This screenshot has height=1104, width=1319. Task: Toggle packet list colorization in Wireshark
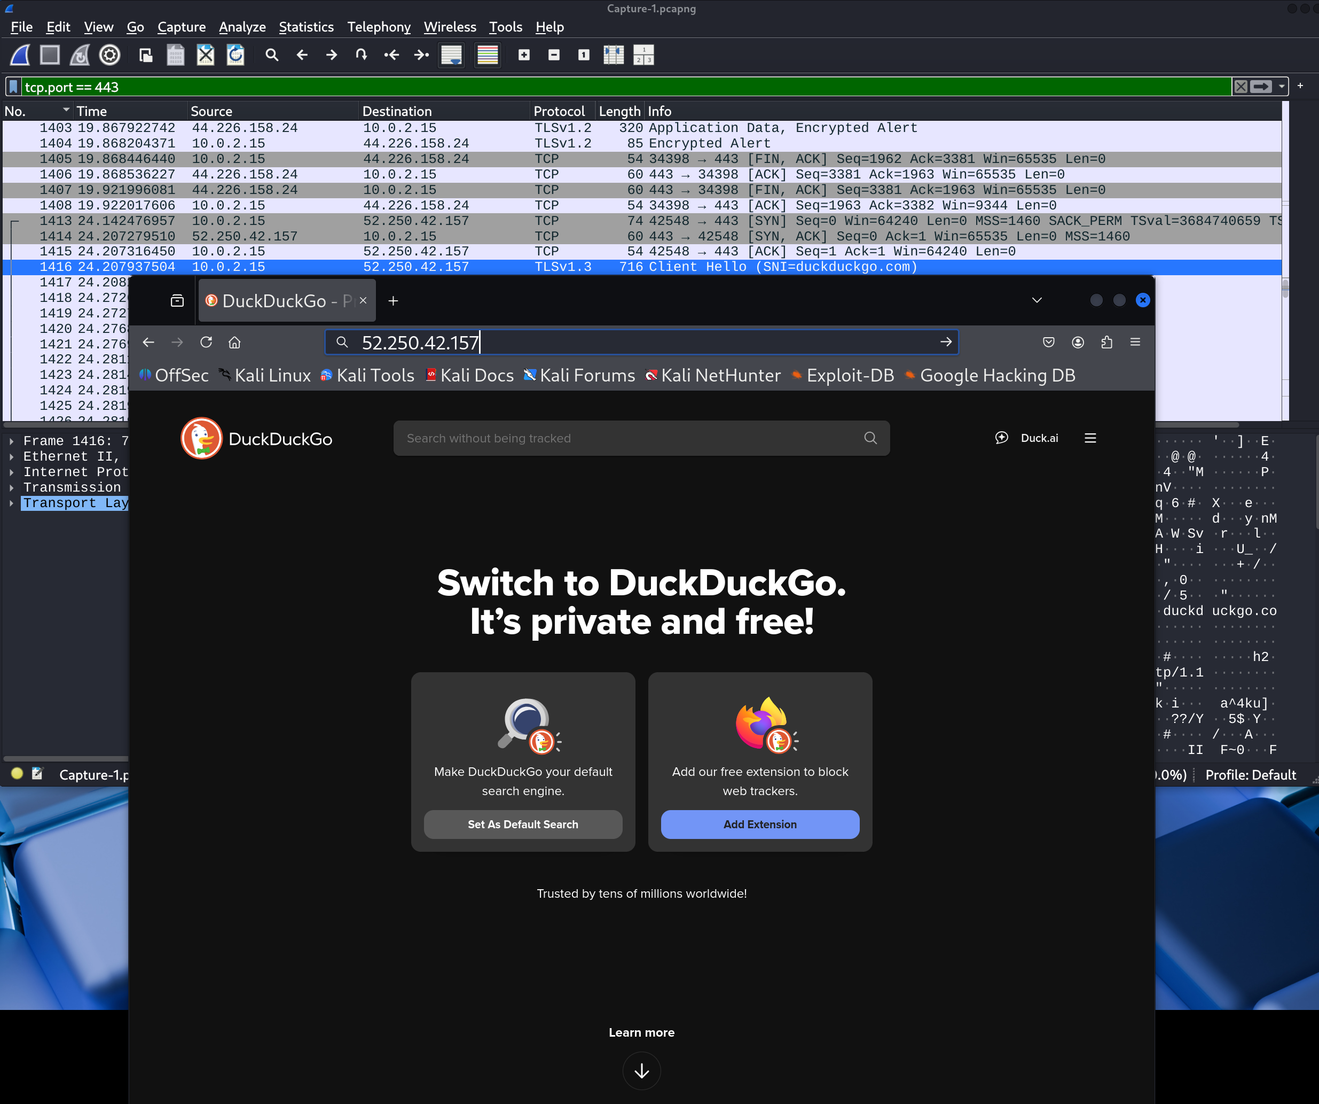(x=488, y=55)
